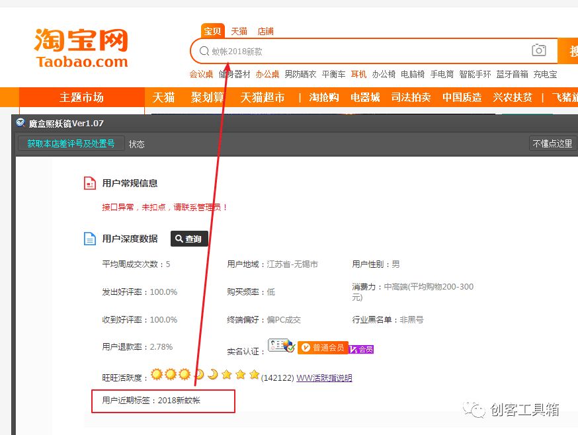Open the 智能手环 keyword link

pos(475,74)
